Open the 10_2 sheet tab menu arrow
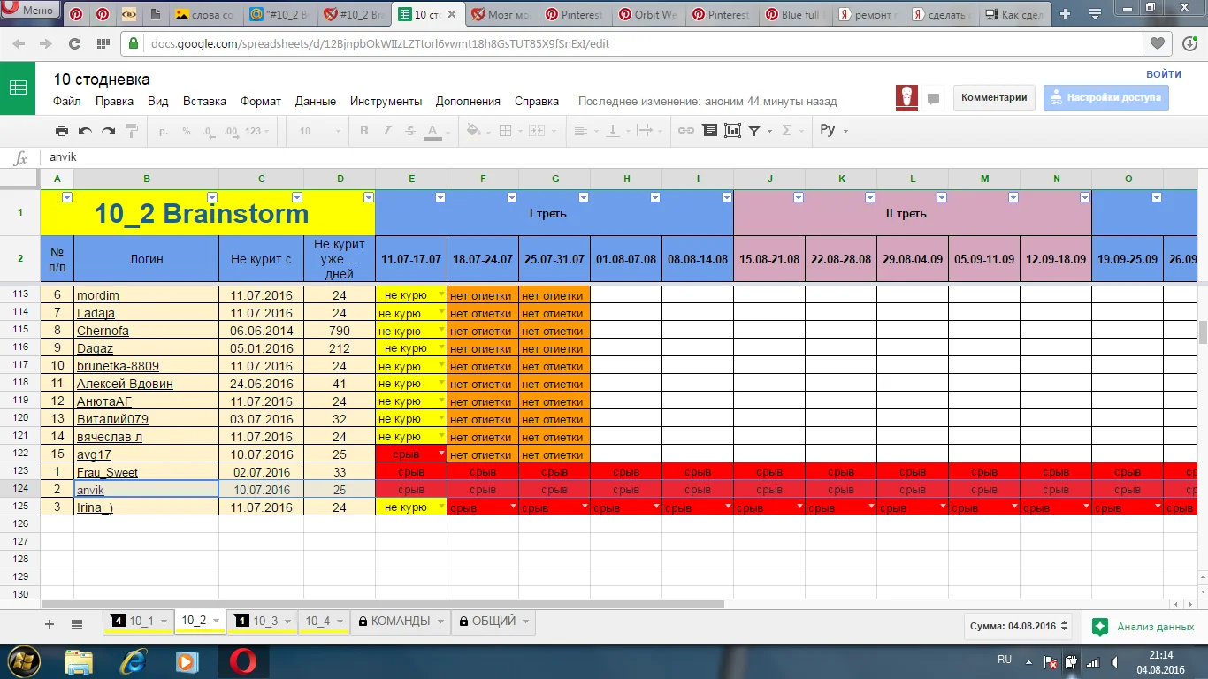This screenshot has height=679, width=1208. point(216,622)
